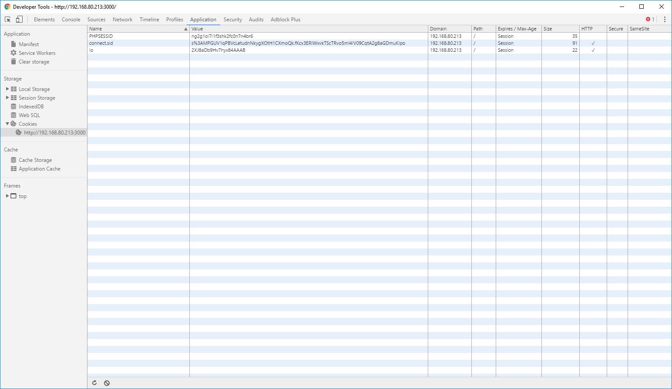Click the Manifest document icon
This screenshot has width=672, height=389.
point(13,44)
